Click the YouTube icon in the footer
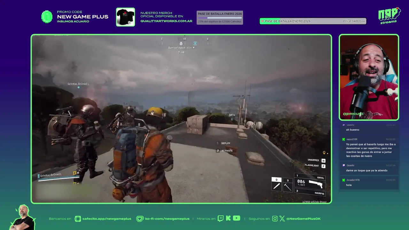Image resolution: width=409 pixels, height=230 pixels. coord(236,218)
